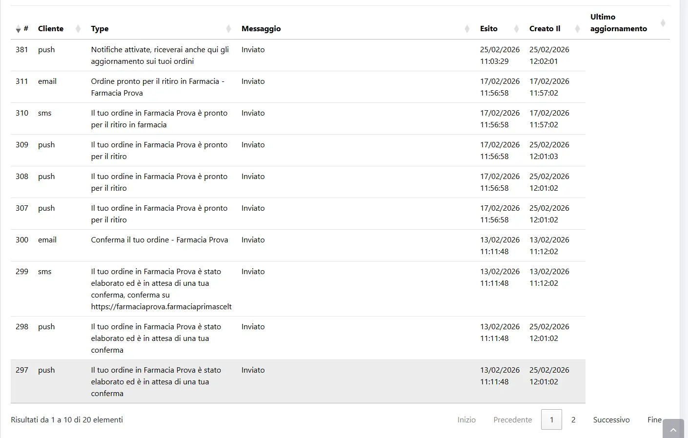The width and height of the screenshot is (688, 438).
Task: Select row number 381
Action: (x=22, y=50)
